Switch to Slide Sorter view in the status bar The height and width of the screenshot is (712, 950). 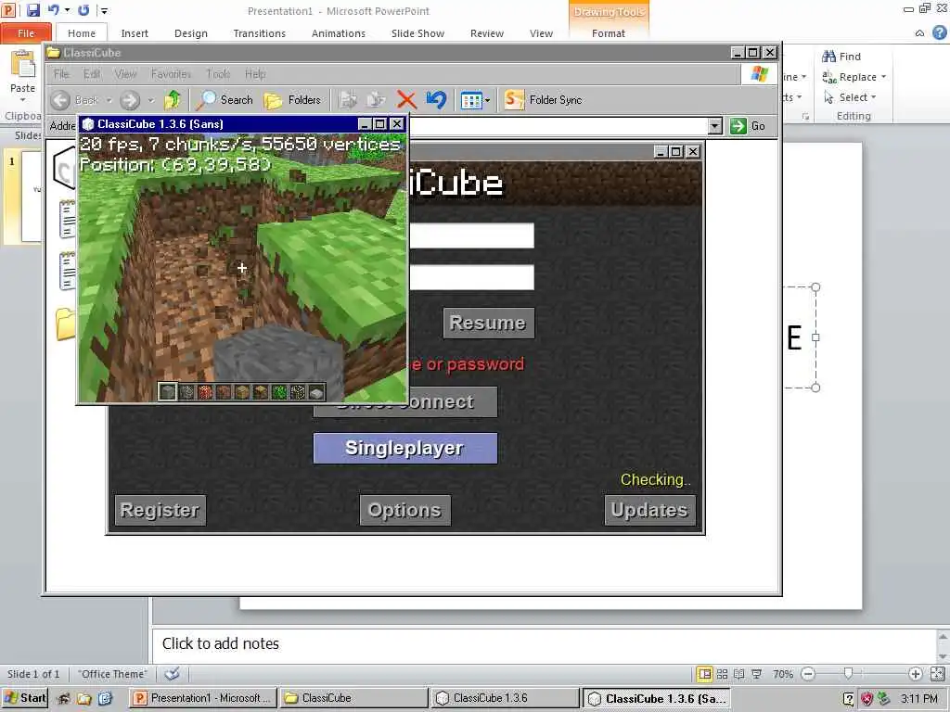coord(722,674)
